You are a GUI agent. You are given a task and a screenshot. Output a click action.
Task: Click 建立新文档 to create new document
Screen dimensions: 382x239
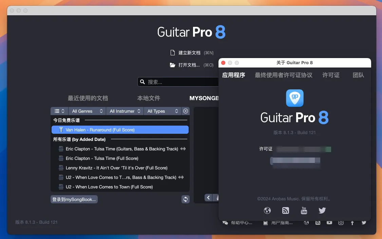pos(189,53)
